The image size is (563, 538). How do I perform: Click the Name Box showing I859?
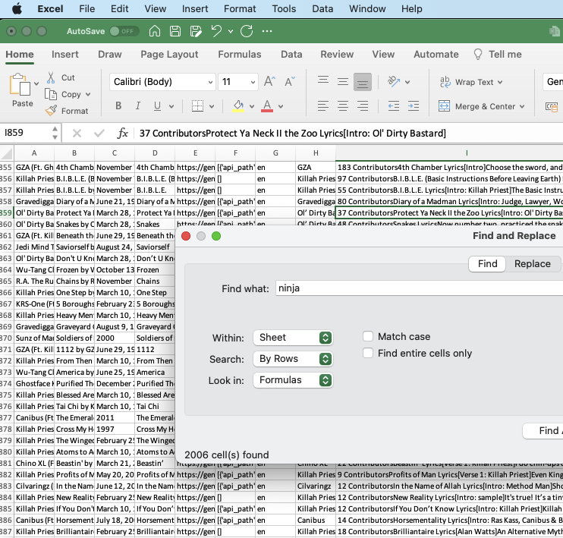[x=27, y=133]
